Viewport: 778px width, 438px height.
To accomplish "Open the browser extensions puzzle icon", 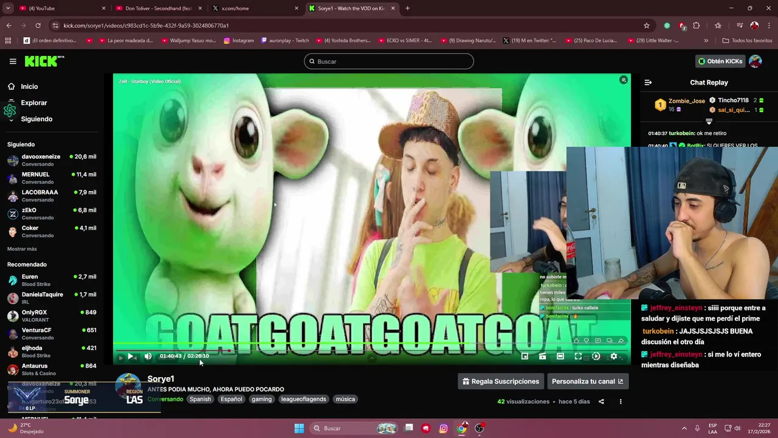I will coord(697,26).
